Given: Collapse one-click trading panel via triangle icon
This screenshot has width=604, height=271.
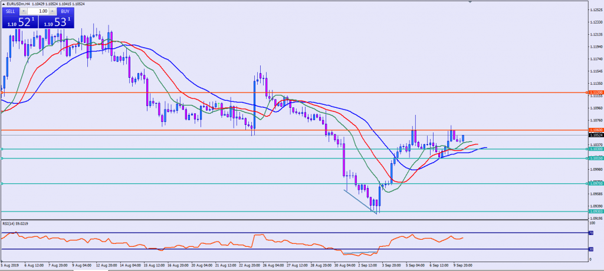Looking at the screenshot, I should [4, 4].
